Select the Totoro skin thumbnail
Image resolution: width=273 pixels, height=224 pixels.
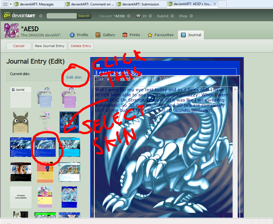(21, 122)
